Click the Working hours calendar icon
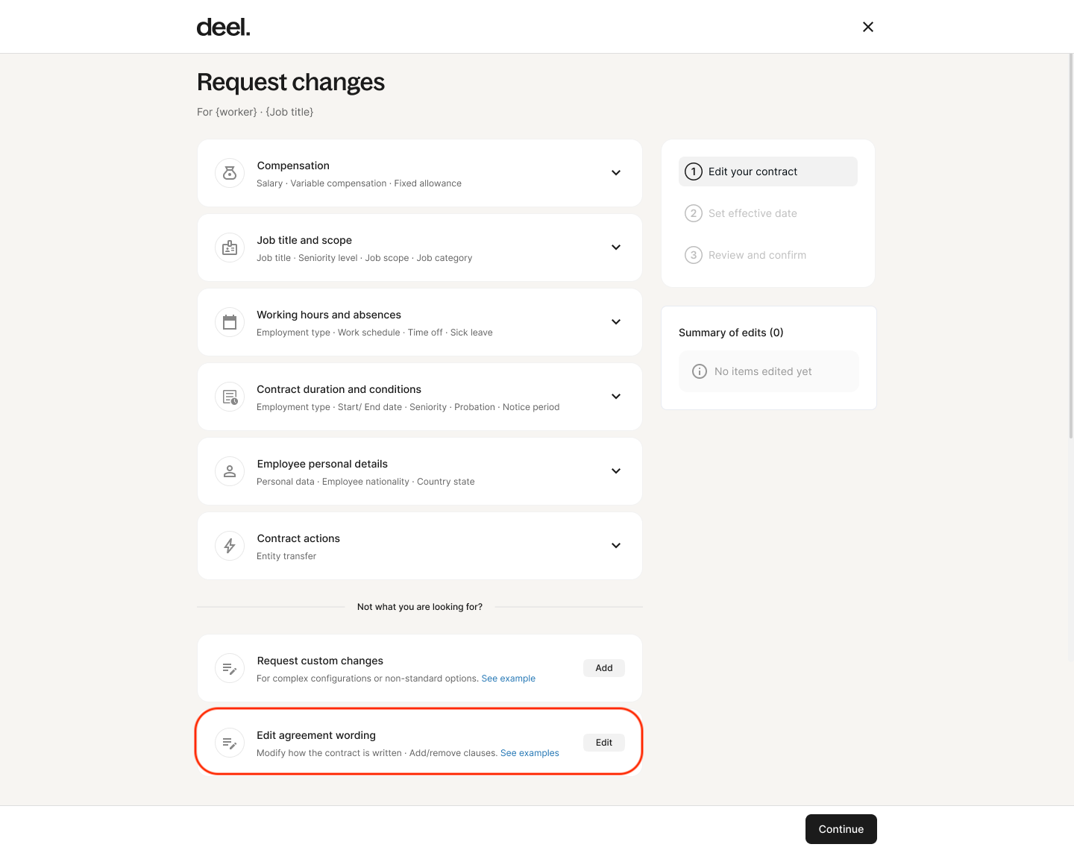This screenshot has width=1074, height=853. pos(229,321)
